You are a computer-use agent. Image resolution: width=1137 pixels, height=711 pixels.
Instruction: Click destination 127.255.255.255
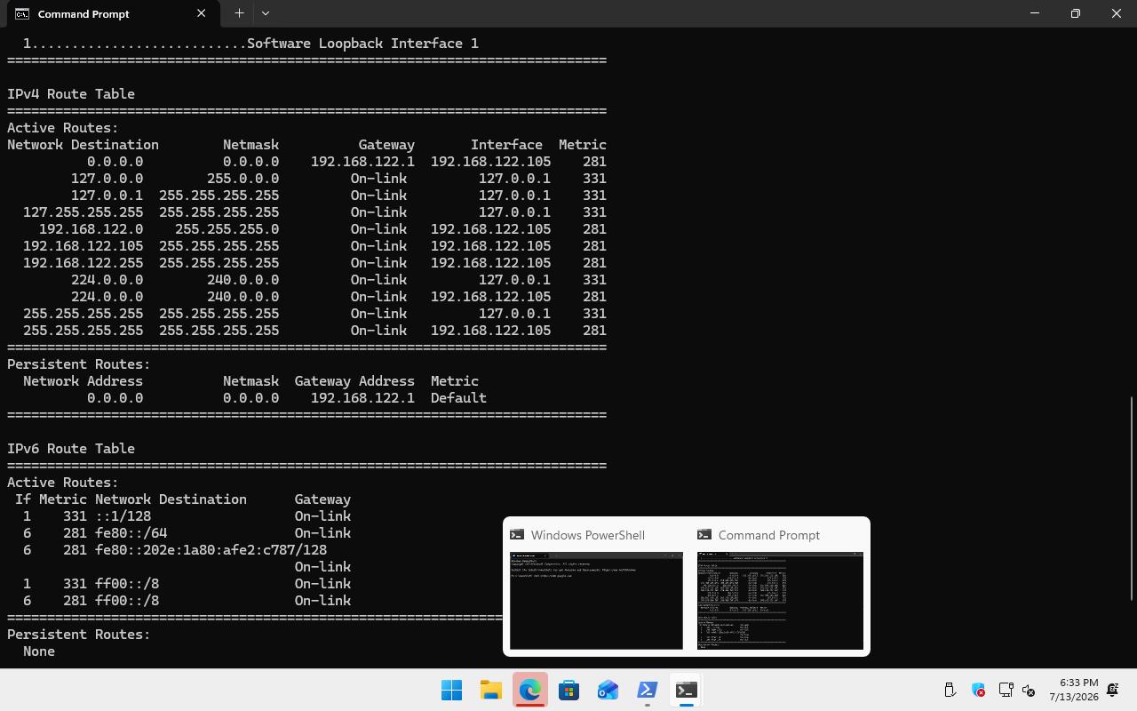tap(83, 212)
